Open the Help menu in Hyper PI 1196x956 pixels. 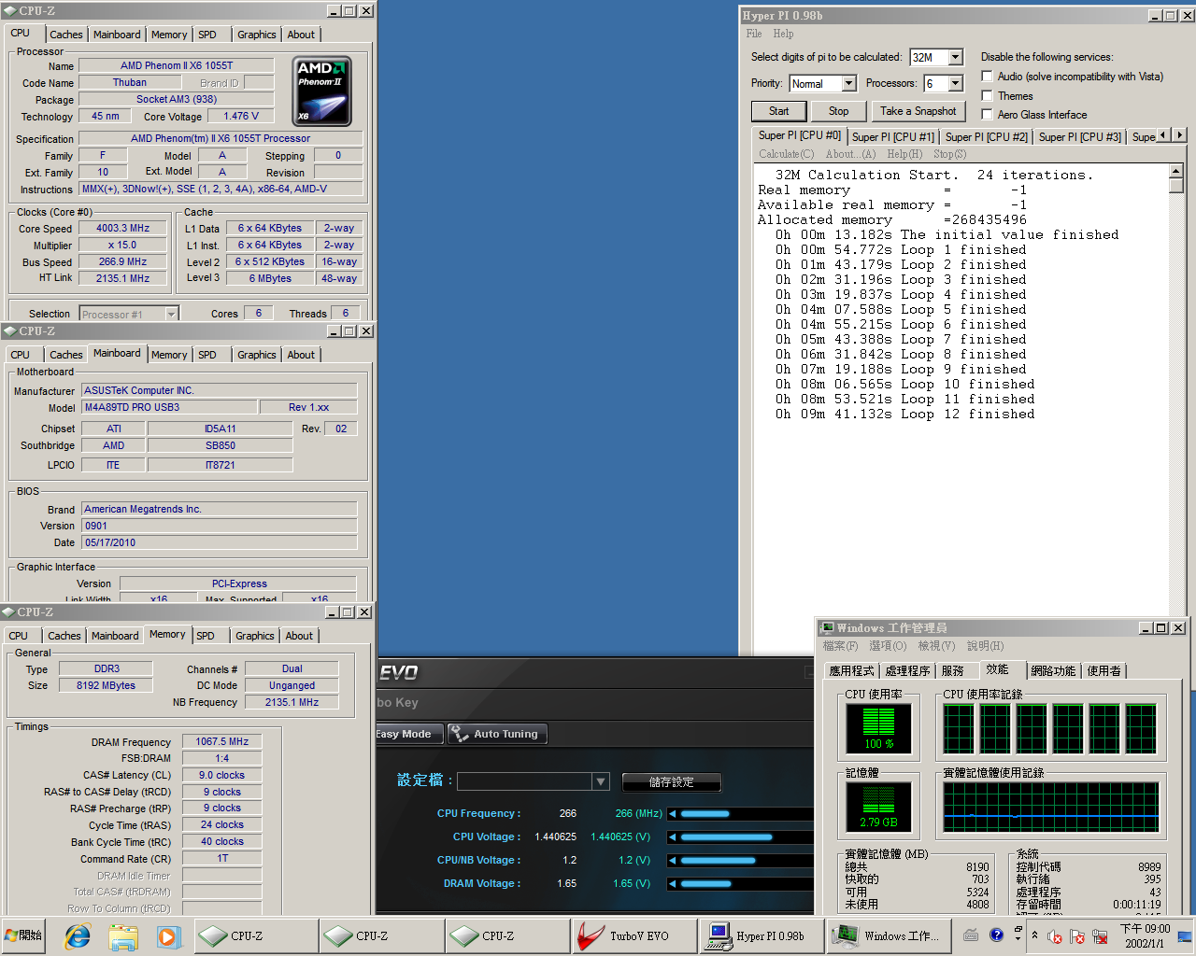coord(783,34)
